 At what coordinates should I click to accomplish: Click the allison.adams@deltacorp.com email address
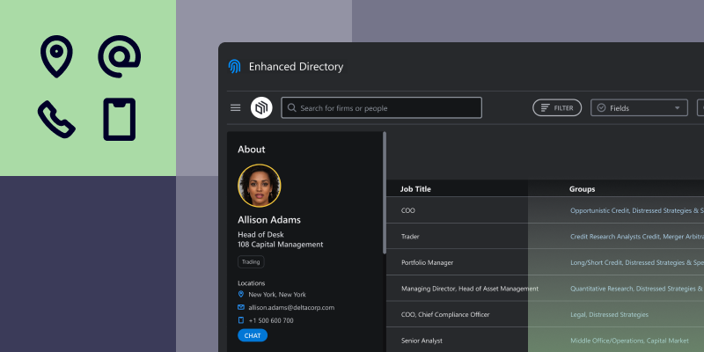[x=291, y=307]
